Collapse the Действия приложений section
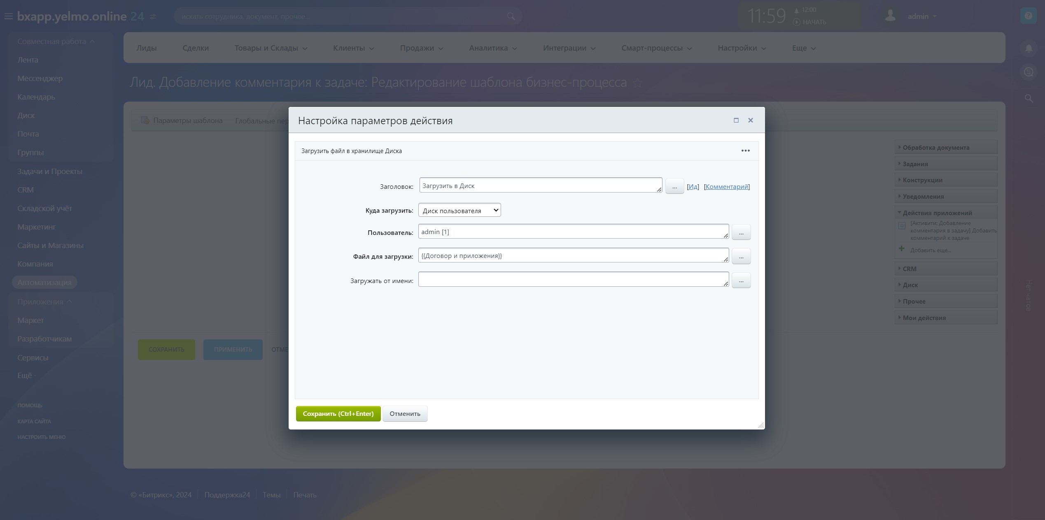The height and width of the screenshot is (520, 1045). click(937, 213)
